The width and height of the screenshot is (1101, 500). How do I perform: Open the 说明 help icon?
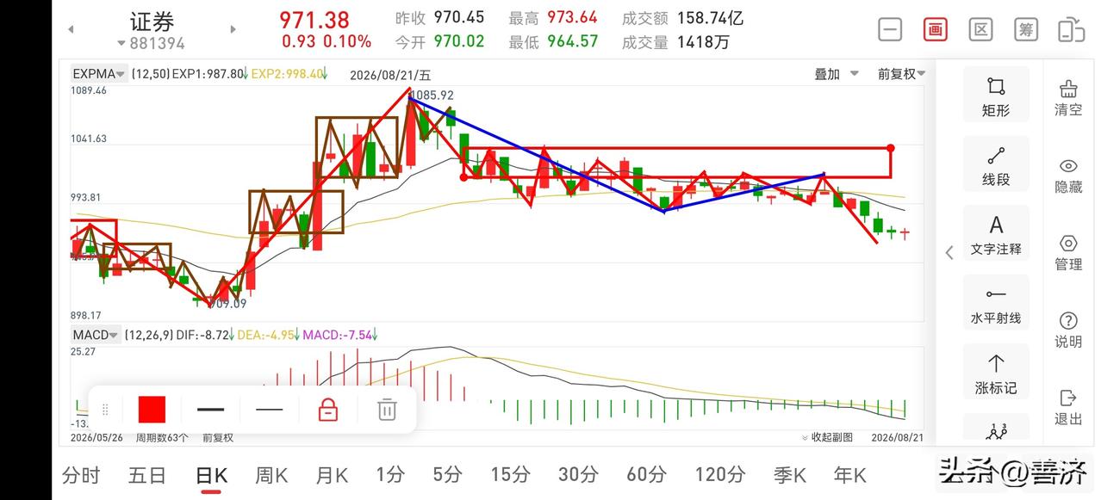pyautogui.click(x=1068, y=330)
